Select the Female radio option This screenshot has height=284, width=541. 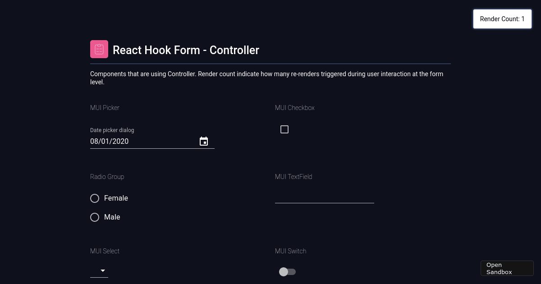[x=95, y=198]
